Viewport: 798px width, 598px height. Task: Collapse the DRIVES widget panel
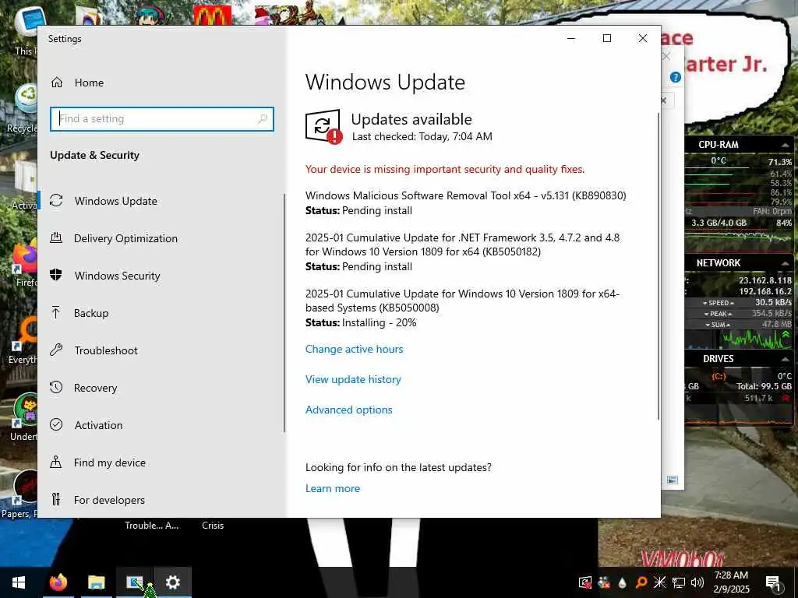click(x=785, y=359)
